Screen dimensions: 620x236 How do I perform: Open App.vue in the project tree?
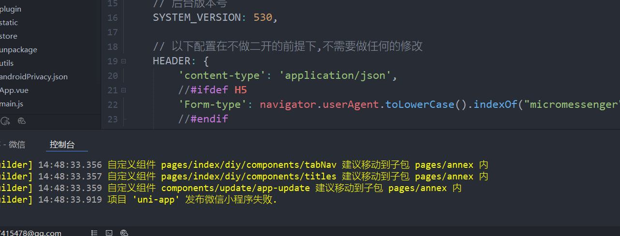point(14,90)
